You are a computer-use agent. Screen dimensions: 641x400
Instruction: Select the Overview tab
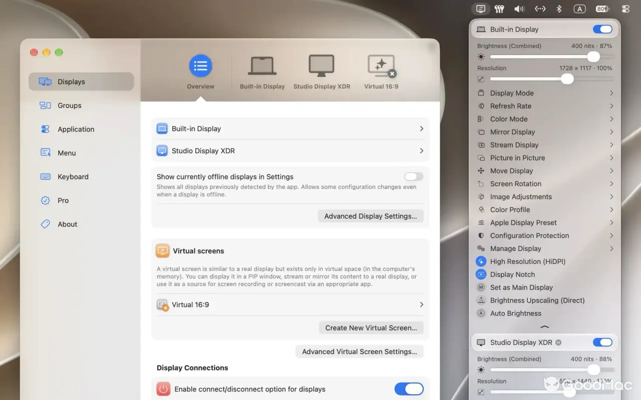click(x=201, y=72)
